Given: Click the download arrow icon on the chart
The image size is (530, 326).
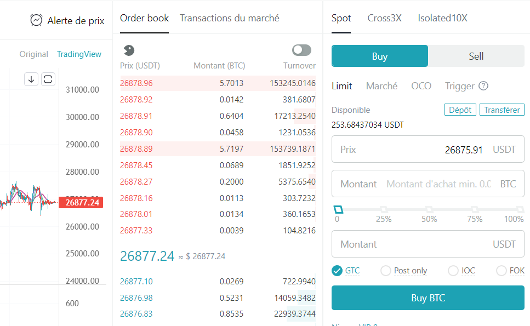Looking at the screenshot, I should point(31,79).
